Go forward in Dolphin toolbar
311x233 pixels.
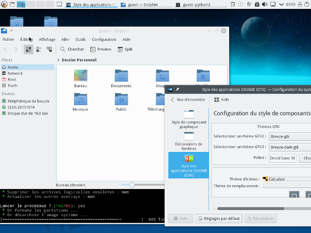(16, 49)
